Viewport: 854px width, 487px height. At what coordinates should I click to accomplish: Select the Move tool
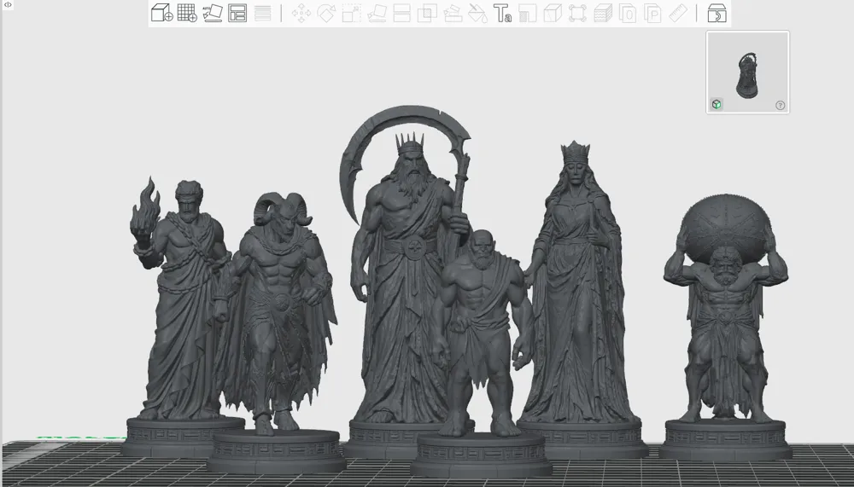pyautogui.click(x=301, y=13)
